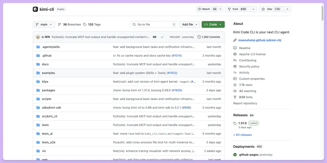
Task: Click the n-WN author avatar
Action: pos(38,37)
